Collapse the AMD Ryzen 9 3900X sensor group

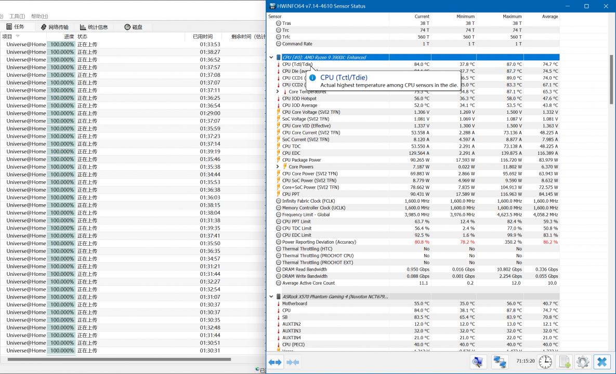click(271, 57)
